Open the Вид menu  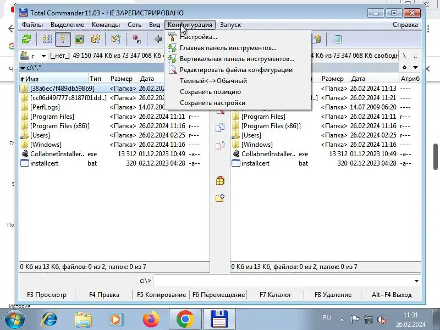[x=155, y=25]
